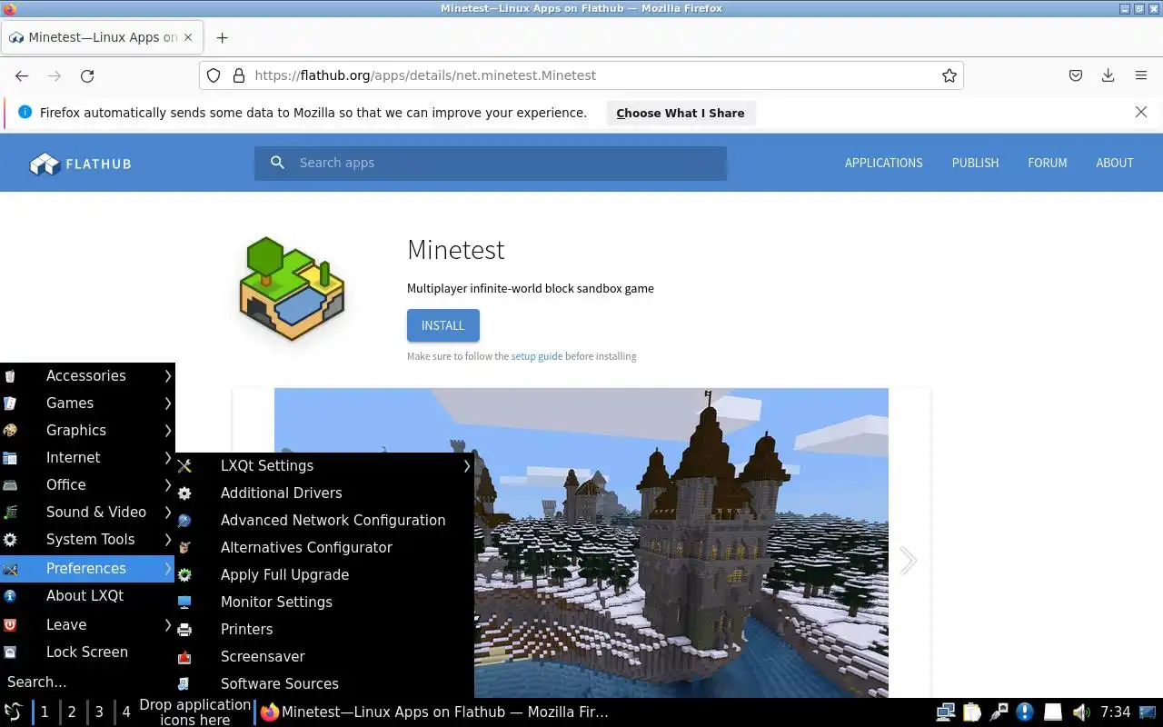Reload the current page
This screenshot has width=1163, height=727.
[x=87, y=76]
